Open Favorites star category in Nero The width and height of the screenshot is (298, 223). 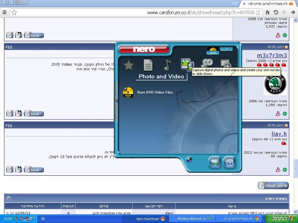click(x=129, y=65)
